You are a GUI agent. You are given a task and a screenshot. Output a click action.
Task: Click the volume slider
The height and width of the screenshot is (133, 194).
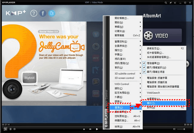184,129
